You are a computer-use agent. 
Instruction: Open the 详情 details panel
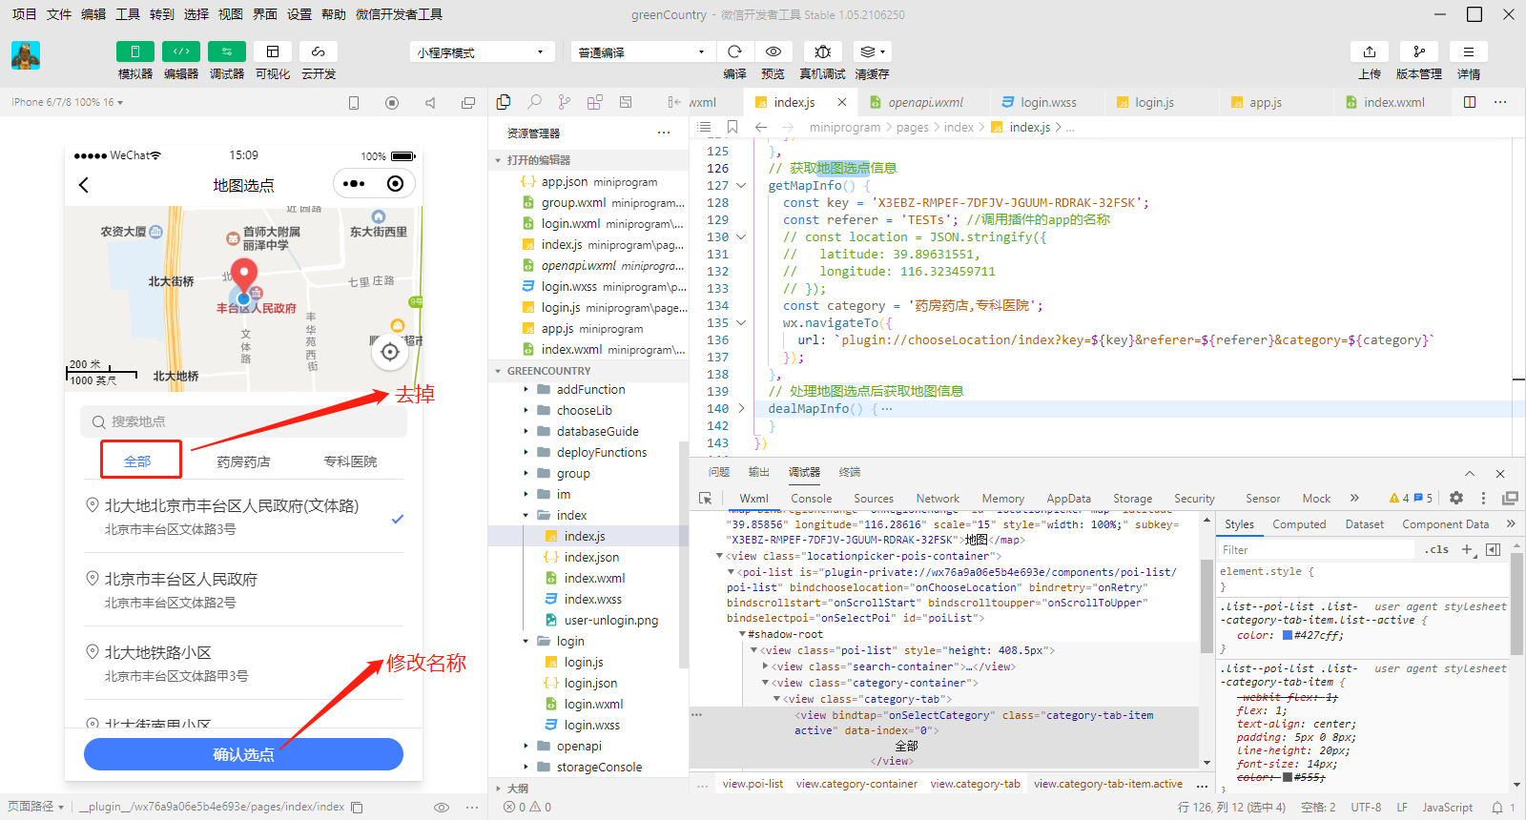tap(1469, 51)
